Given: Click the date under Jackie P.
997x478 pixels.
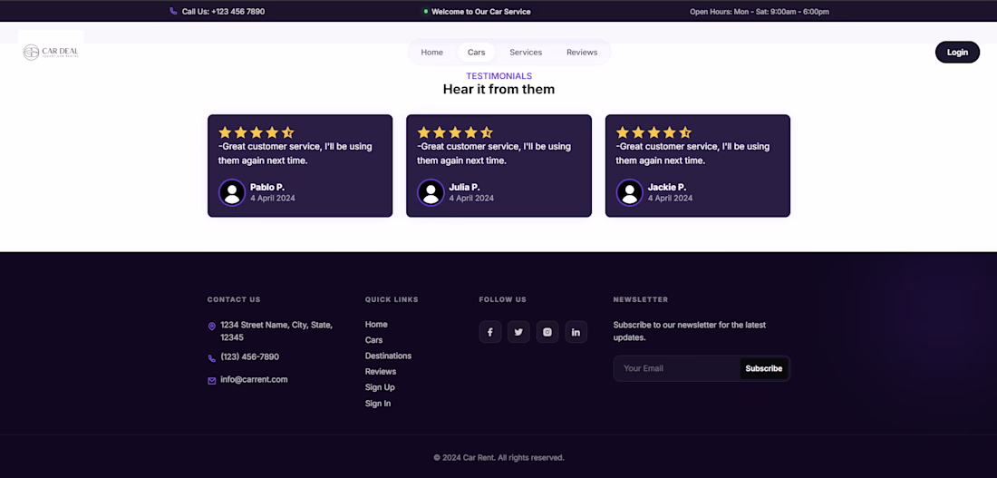Looking at the screenshot, I should point(670,199).
